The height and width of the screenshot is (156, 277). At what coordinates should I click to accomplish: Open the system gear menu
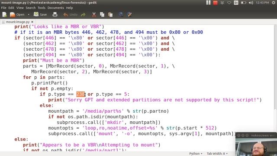click(x=274, y=3)
